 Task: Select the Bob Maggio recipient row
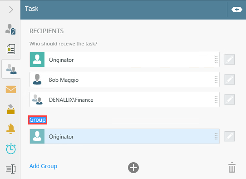(124, 80)
